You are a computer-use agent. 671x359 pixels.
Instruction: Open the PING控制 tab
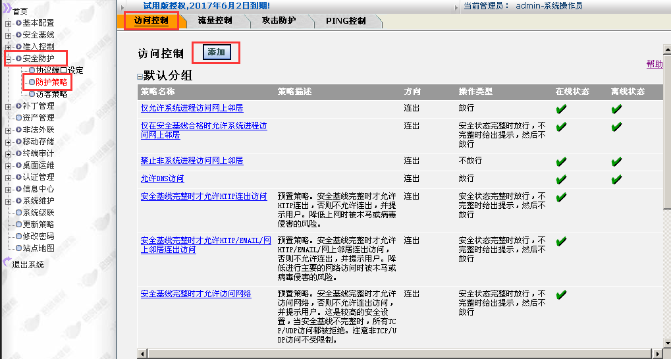(x=346, y=21)
